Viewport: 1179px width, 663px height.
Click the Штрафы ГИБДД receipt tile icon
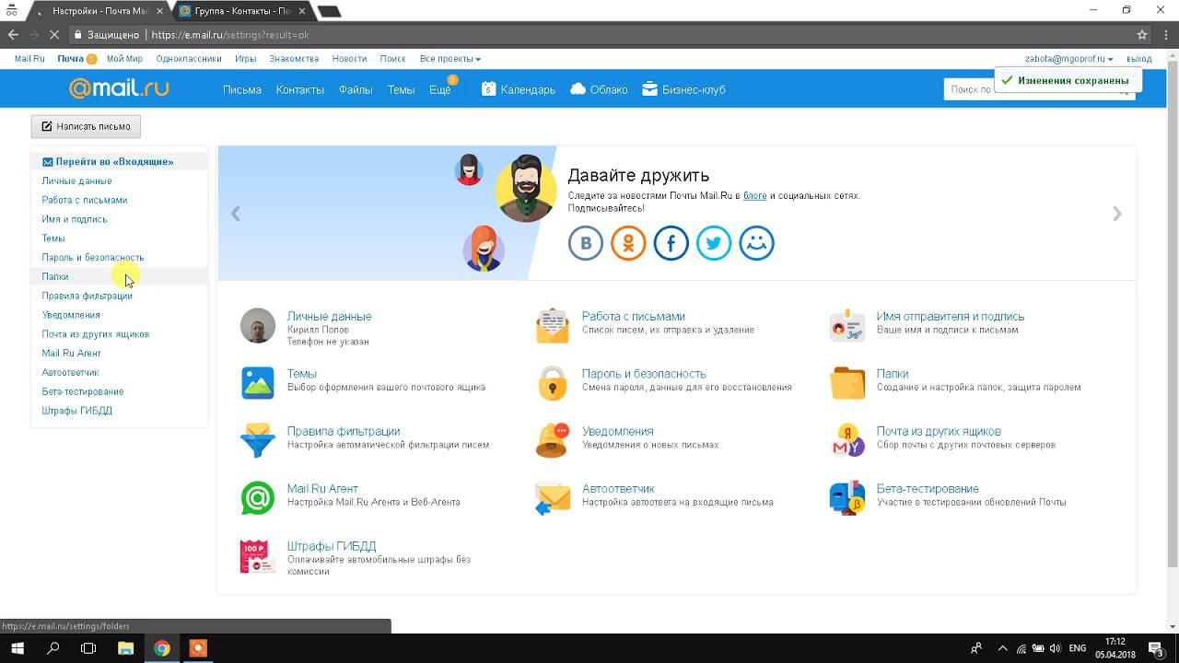pos(258,556)
